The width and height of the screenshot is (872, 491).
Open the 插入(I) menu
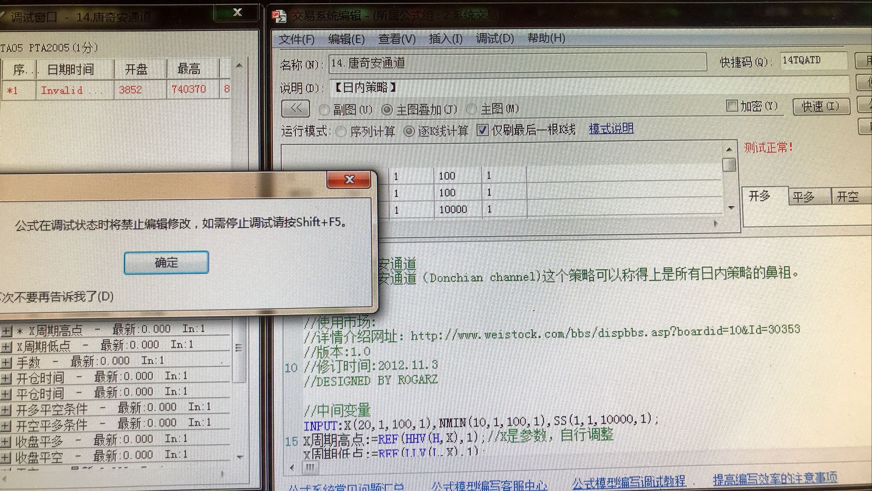click(446, 39)
